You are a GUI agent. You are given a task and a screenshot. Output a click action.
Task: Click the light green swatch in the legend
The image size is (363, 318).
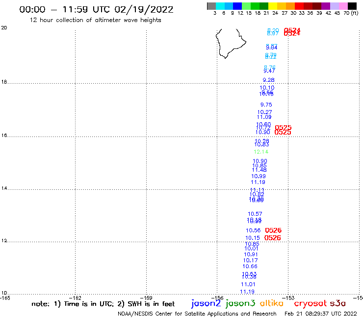pos(247,6)
